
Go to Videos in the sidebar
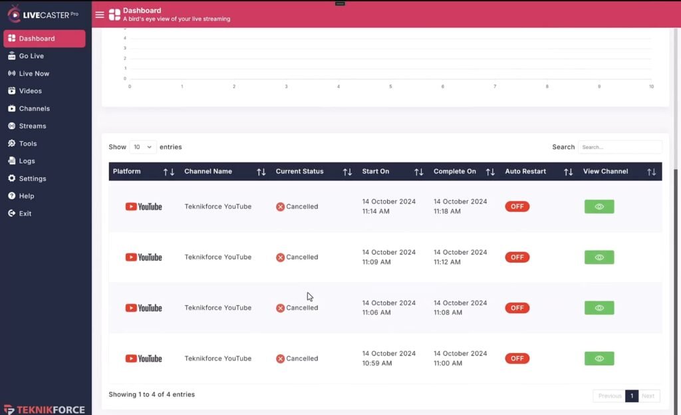[x=30, y=91]
